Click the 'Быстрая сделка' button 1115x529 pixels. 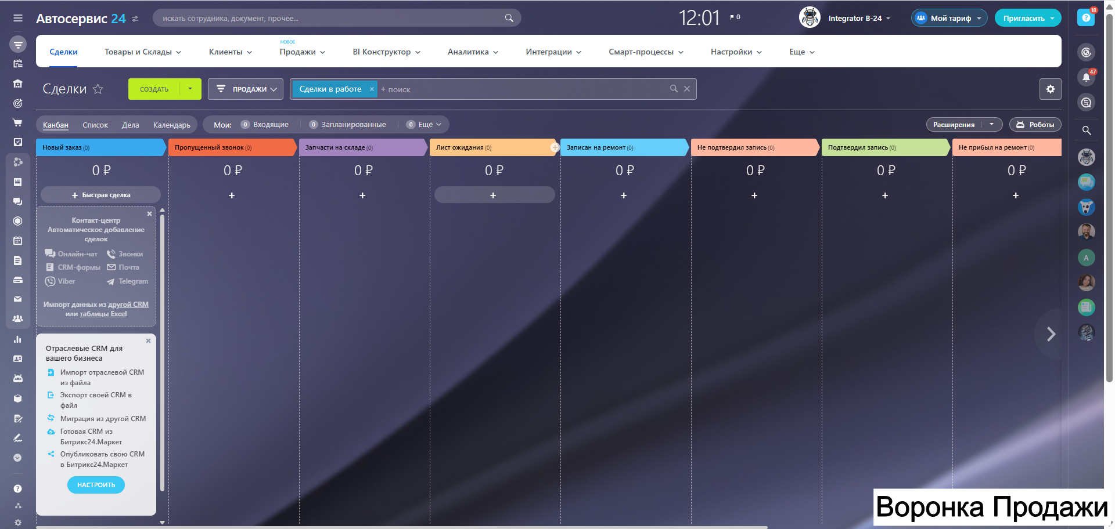(101, 195)
